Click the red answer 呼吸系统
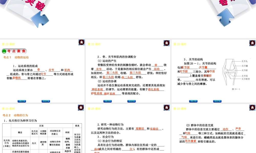This screenshot has width=256, height=153. (x=97, y=93)
